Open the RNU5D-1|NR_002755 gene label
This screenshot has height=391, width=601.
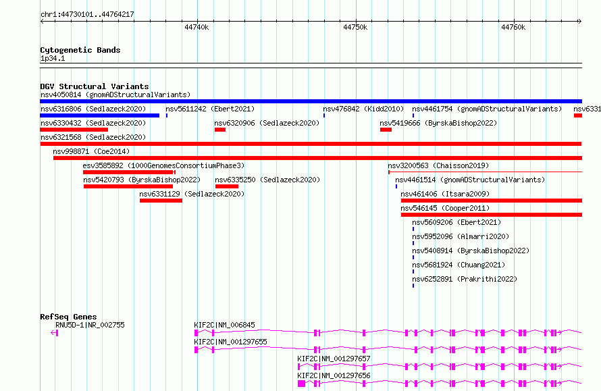(90, 325)
